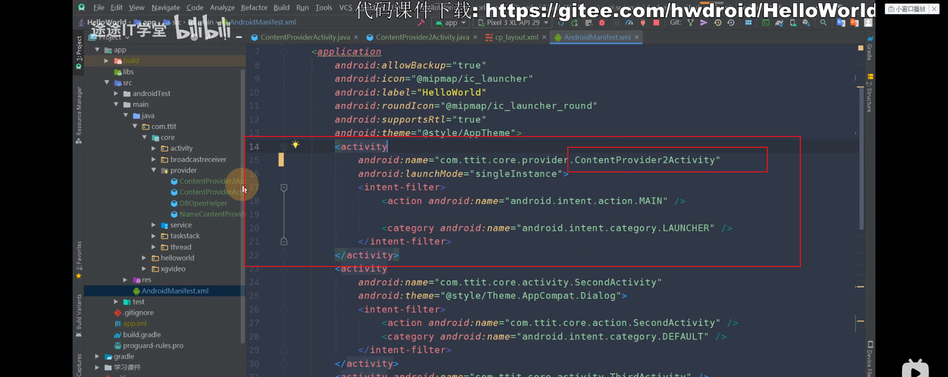
Task: Open the 2: Favorites side panel
Action: point(79,259)
